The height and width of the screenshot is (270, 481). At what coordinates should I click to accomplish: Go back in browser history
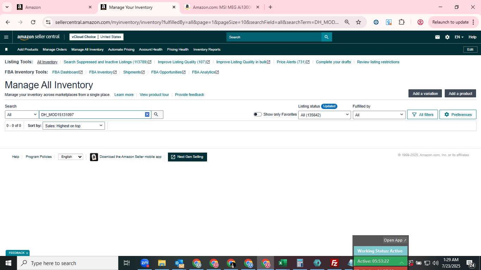(8, 22)
